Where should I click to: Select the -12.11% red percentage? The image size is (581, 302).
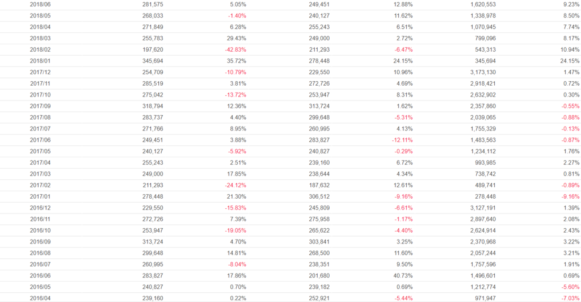(402, 140)
